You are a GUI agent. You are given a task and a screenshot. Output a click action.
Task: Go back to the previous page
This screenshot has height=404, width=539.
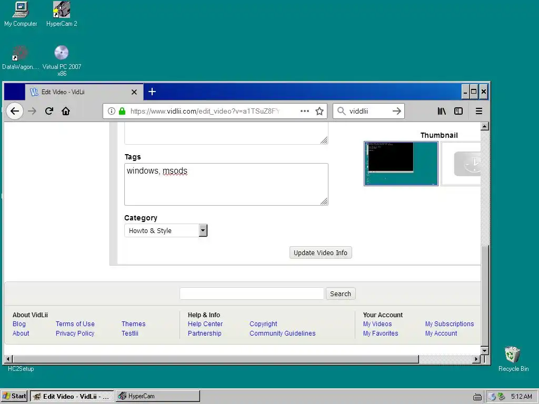pos(15,111)
